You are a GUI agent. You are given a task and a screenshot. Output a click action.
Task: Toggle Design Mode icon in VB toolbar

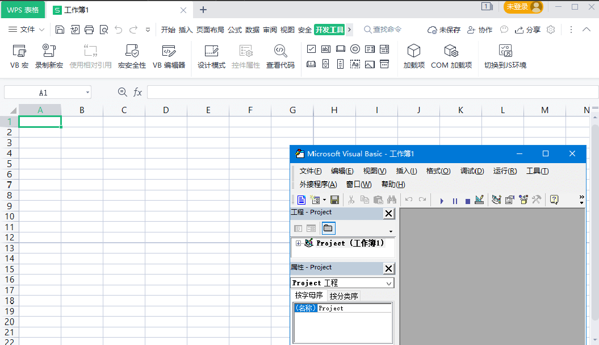[x=479, y=199]
